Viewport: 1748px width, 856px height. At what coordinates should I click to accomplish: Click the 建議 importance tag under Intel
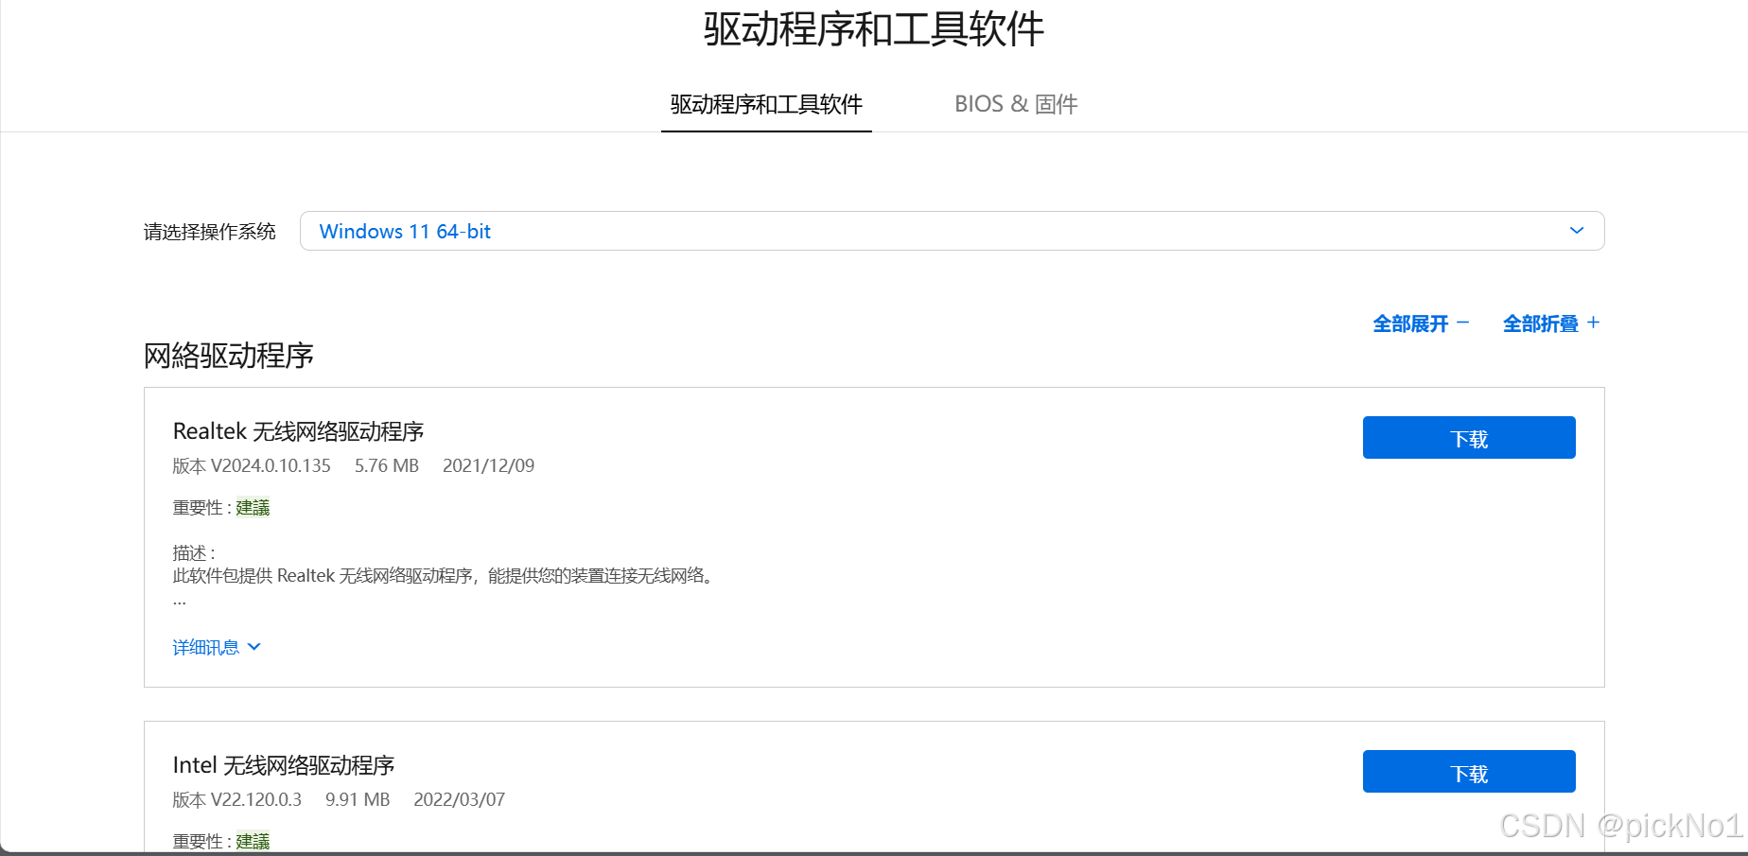click(x=253, y=842)
